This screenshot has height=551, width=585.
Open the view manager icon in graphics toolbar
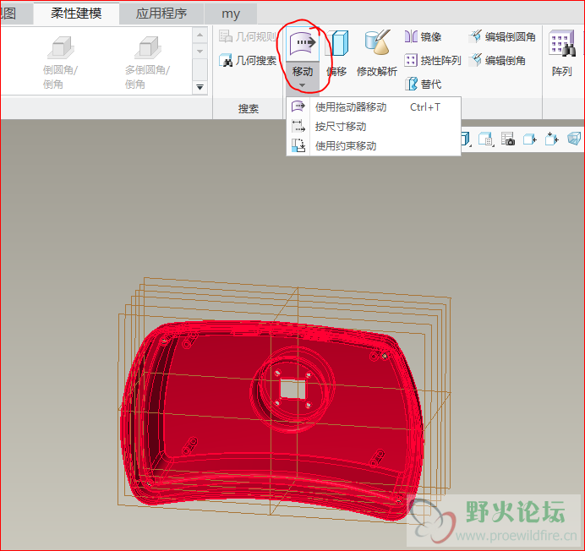[486, 139]
